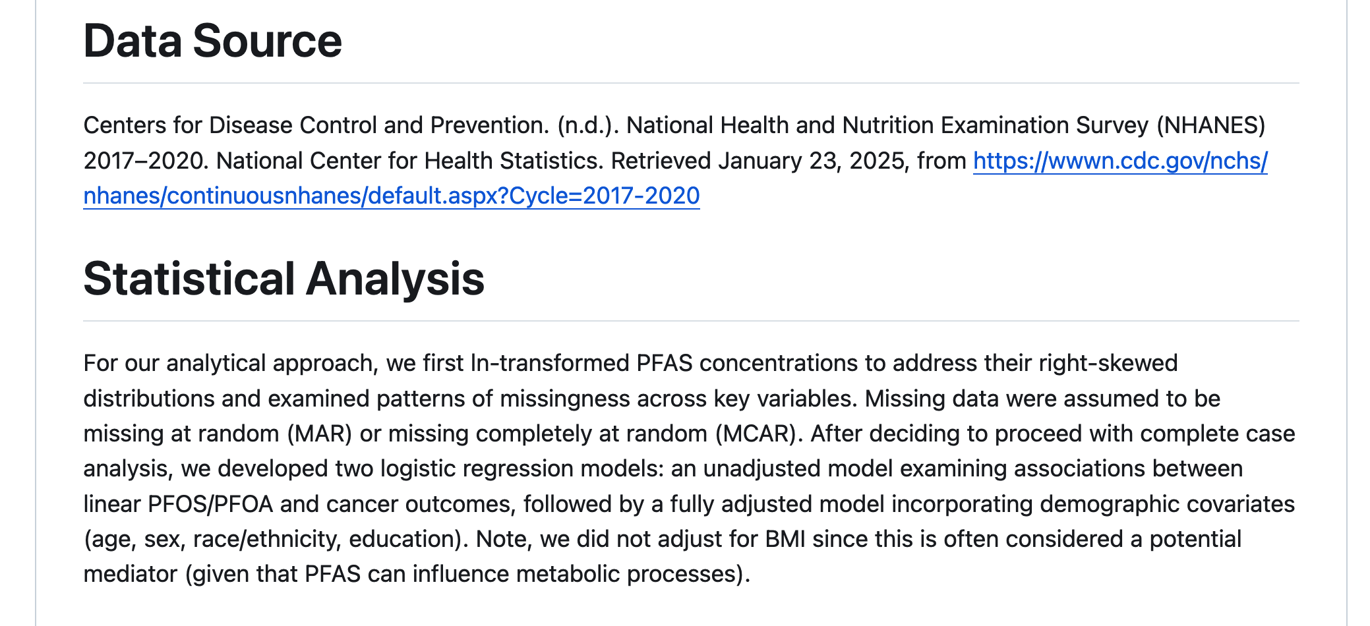Click the continuousnhanes/default.aspx link line

pos(391,196)
